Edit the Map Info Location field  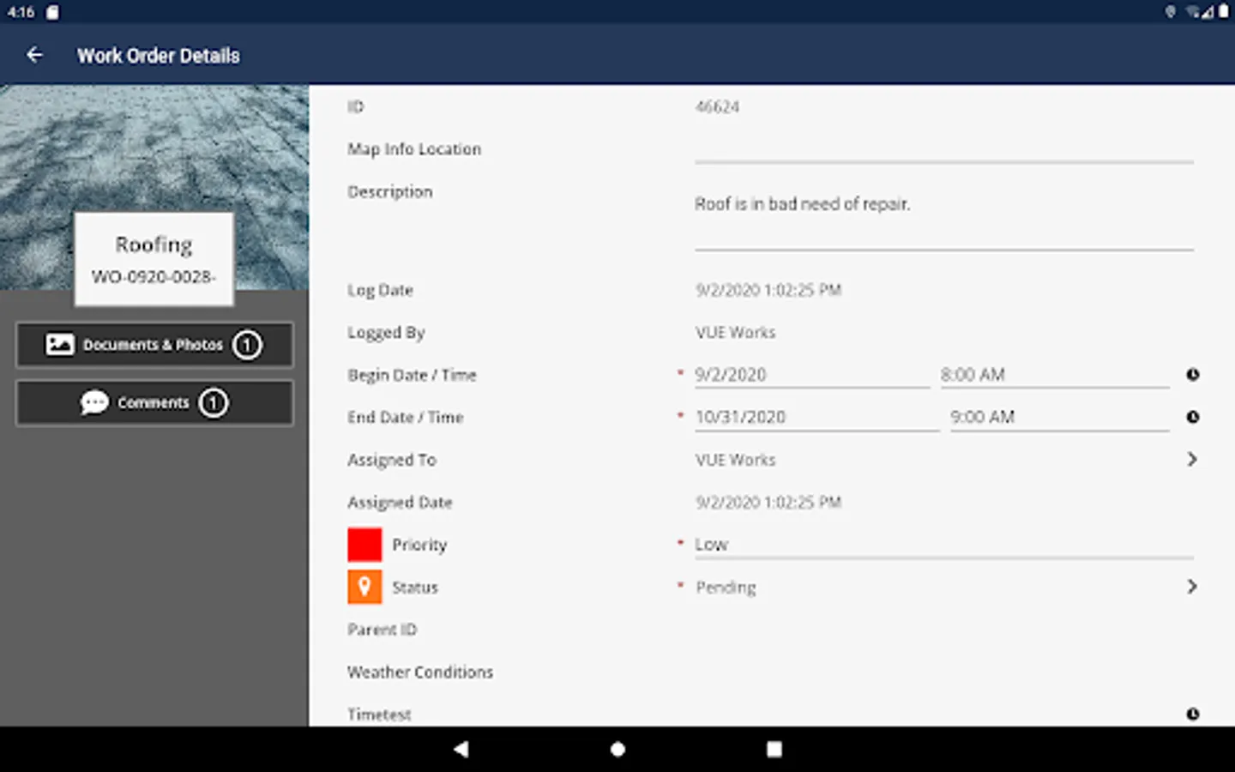point(943,149)
